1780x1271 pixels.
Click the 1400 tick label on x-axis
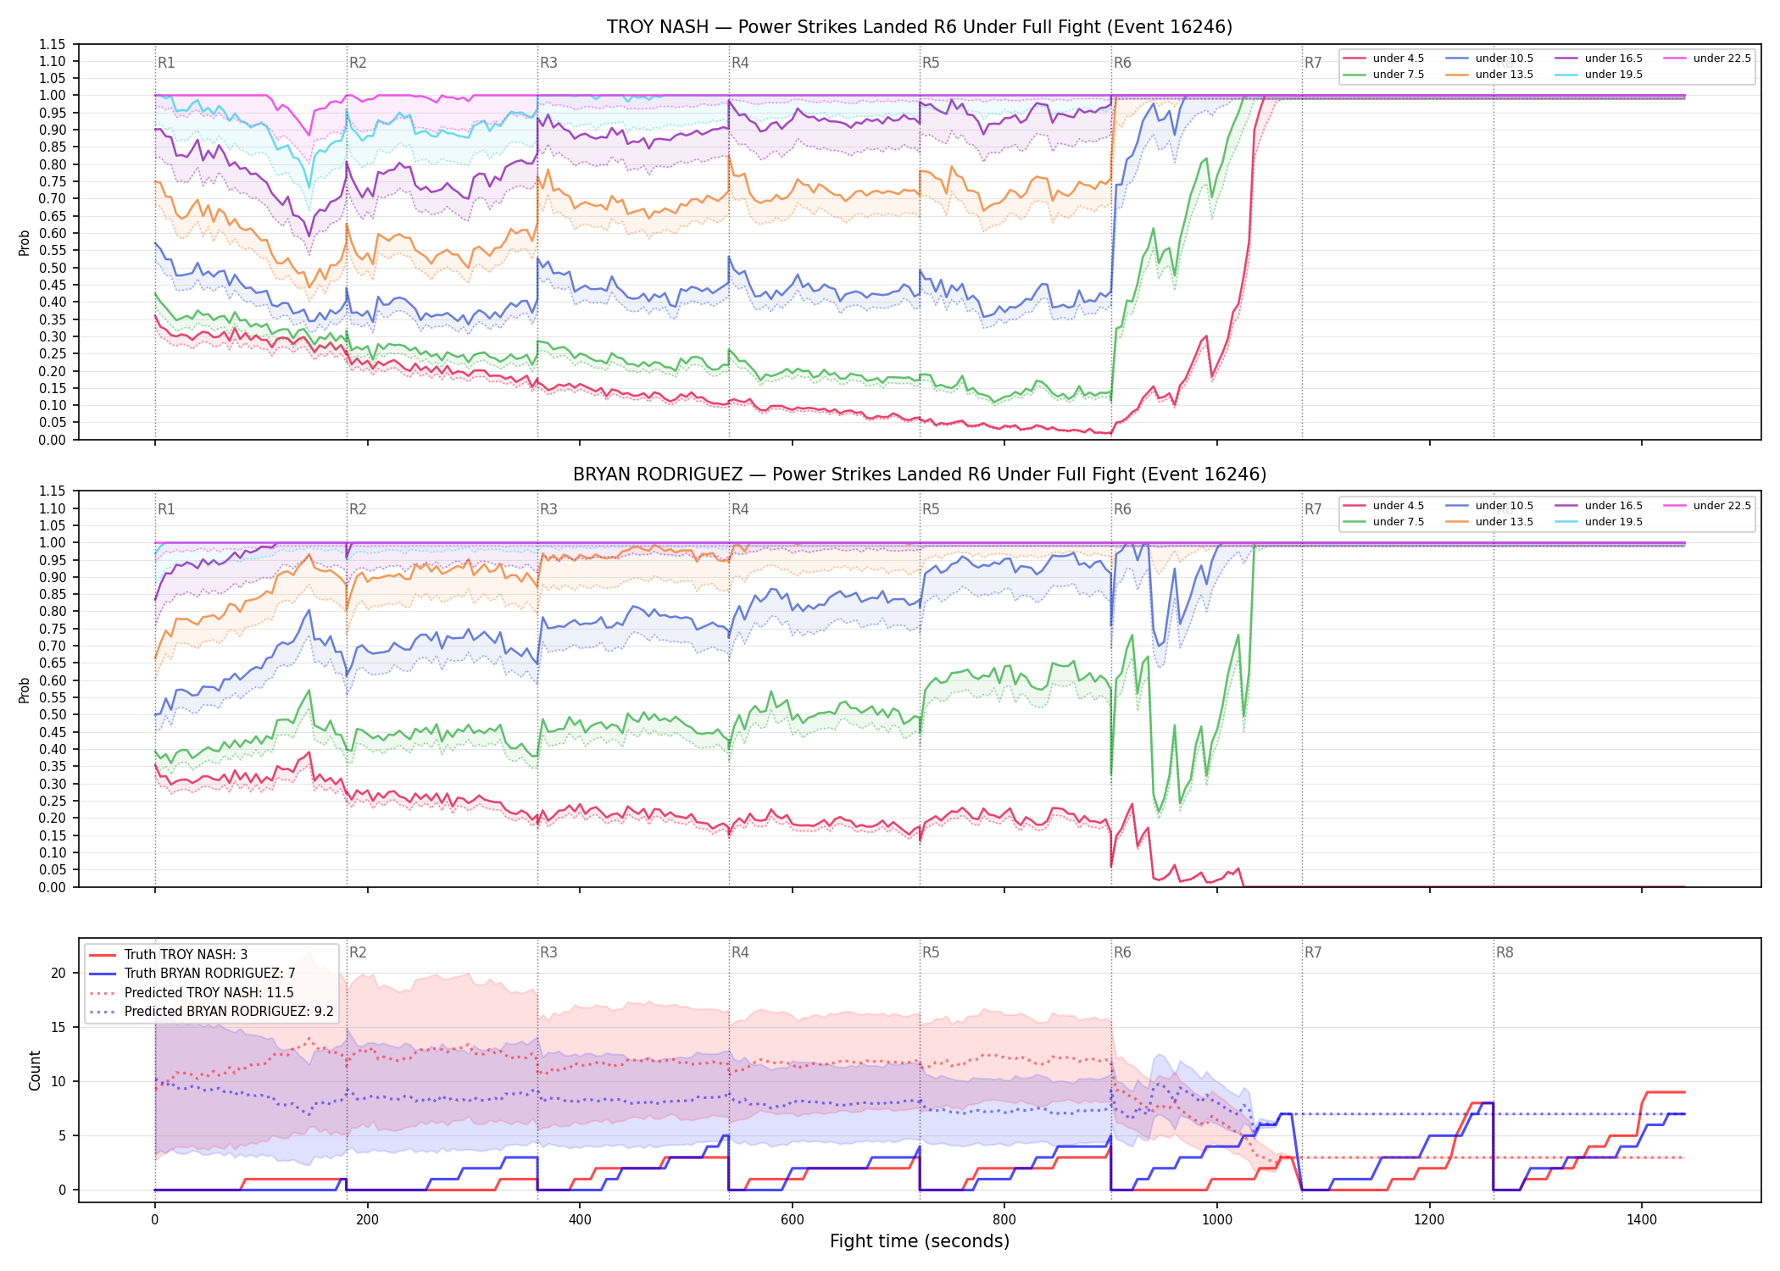pos(1642,1220)
